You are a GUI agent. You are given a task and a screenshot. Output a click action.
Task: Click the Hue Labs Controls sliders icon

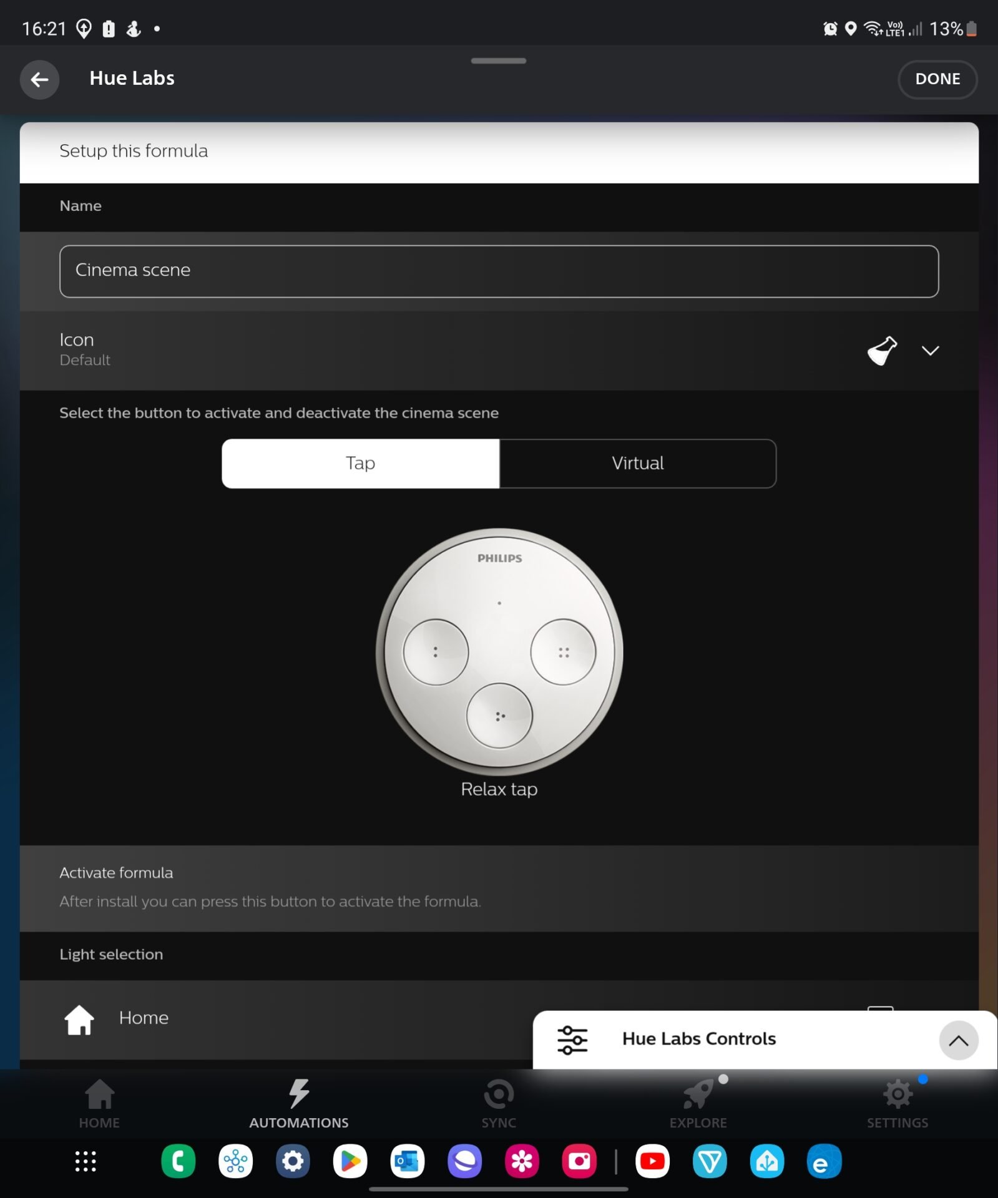pyautogui.click(x=572, y=1040)
